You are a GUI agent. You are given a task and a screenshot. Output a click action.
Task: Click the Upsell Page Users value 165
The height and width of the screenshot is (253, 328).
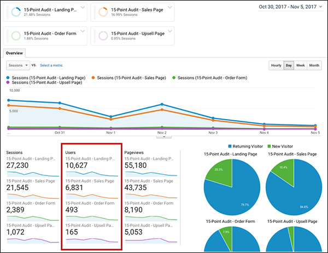coord(72,232)
